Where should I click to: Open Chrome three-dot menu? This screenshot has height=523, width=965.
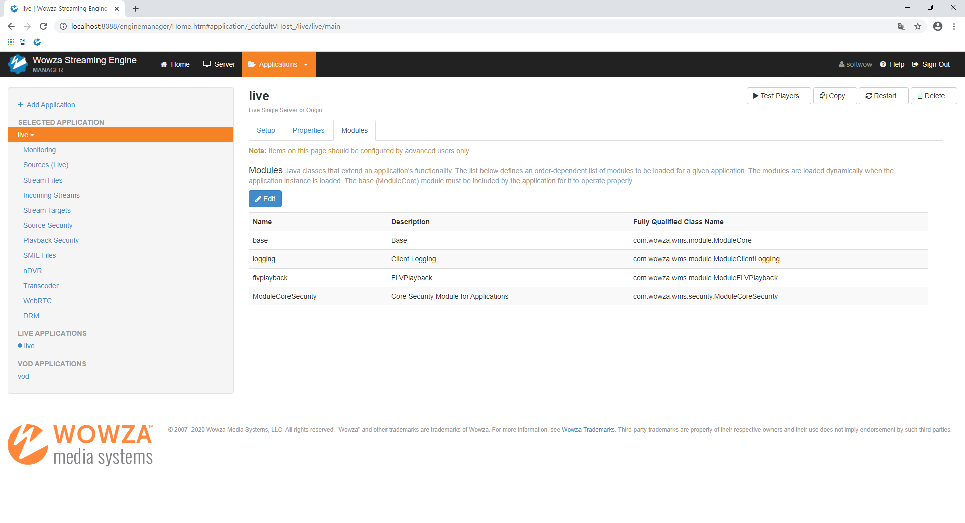coord(954,26)
